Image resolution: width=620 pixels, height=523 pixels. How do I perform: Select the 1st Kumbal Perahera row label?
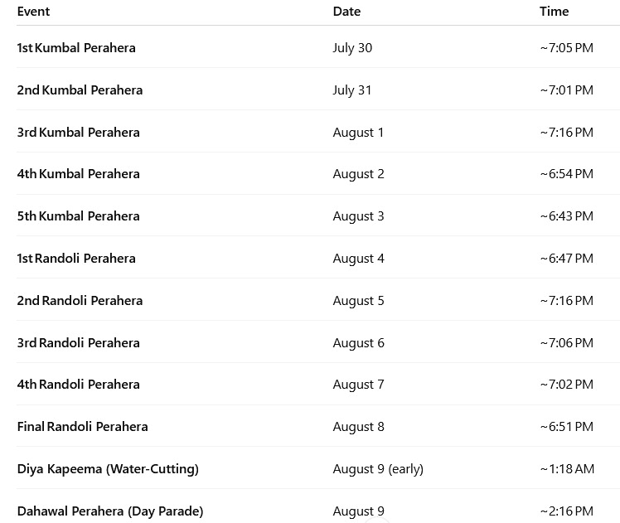(76, 48)
